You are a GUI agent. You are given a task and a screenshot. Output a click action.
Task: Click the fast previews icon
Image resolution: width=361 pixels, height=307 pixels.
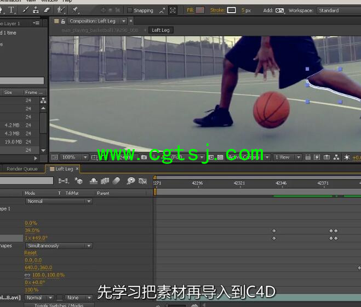click(x=317, y=157)
